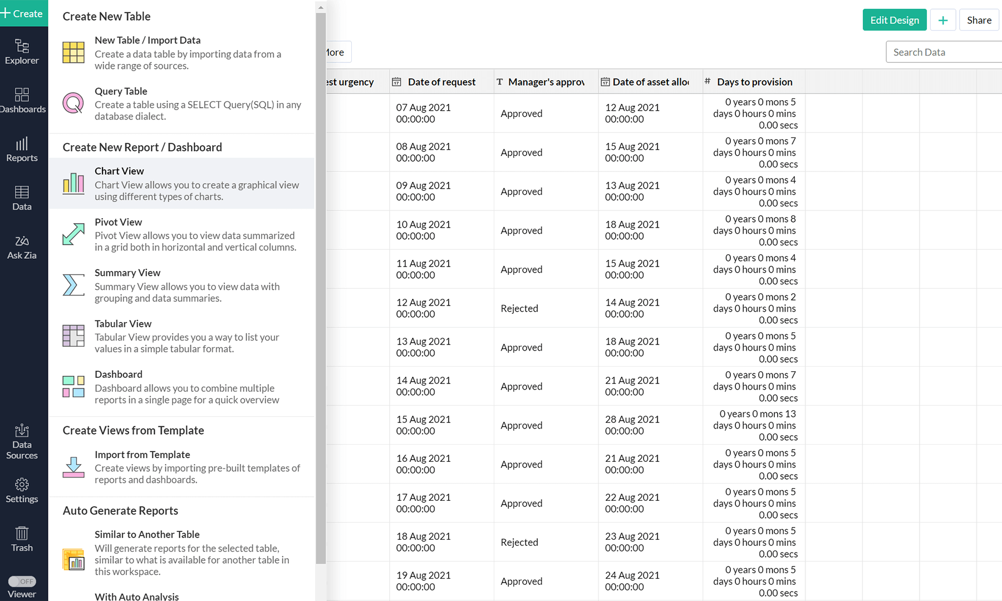The image size is (1002, 601).
Task: Click the Share button
Action: tap(979, 19)
